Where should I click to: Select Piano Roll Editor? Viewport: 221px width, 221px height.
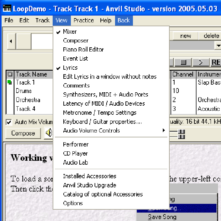[111, 50]
